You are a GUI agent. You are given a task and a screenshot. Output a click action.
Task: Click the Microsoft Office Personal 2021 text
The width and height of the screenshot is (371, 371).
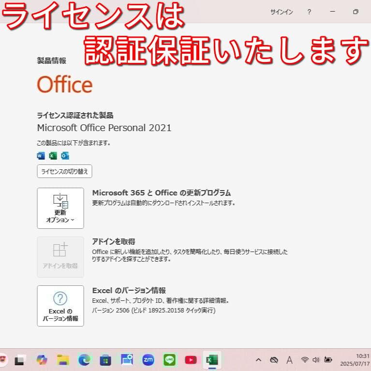pyautogui.click(x=104, y=128)
